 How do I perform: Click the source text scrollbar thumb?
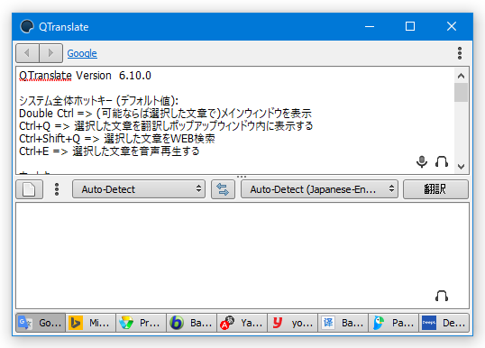pyautogui.click(x=461, y=92)
